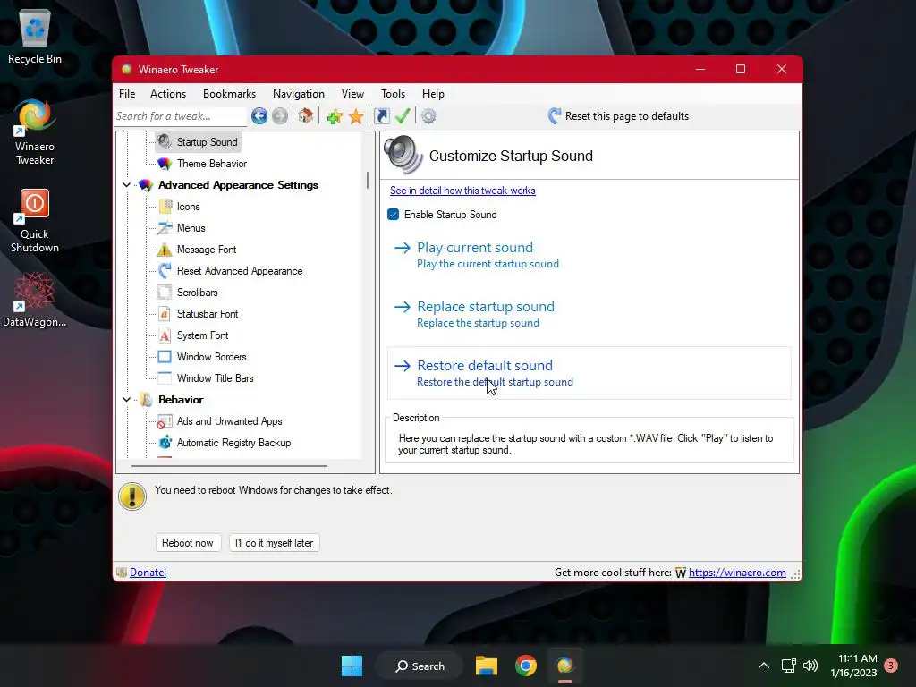Select the Scrollbars tree row
Screen dimensions: 916x687
point(198,293)
